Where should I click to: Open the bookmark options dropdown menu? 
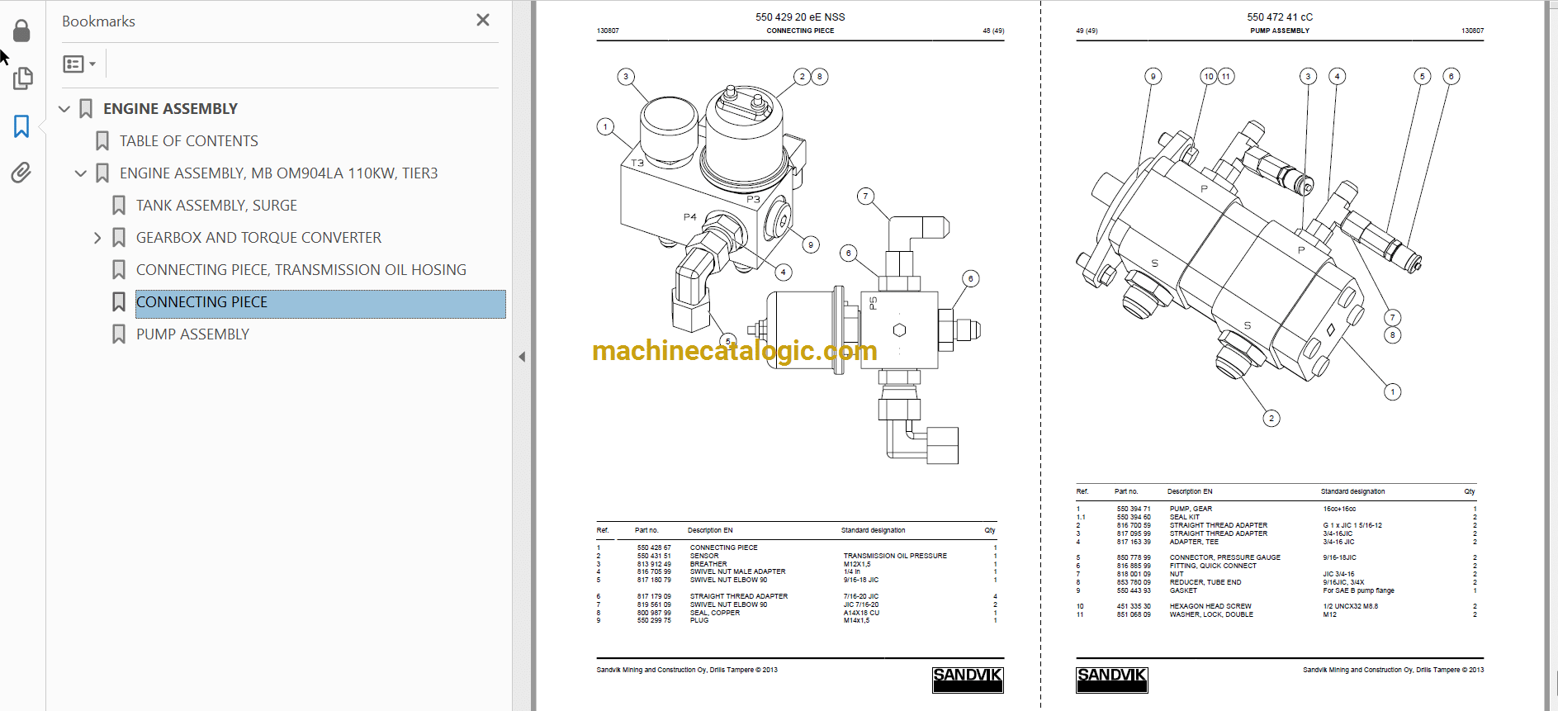pyautogui.click(x=79, y=64)
